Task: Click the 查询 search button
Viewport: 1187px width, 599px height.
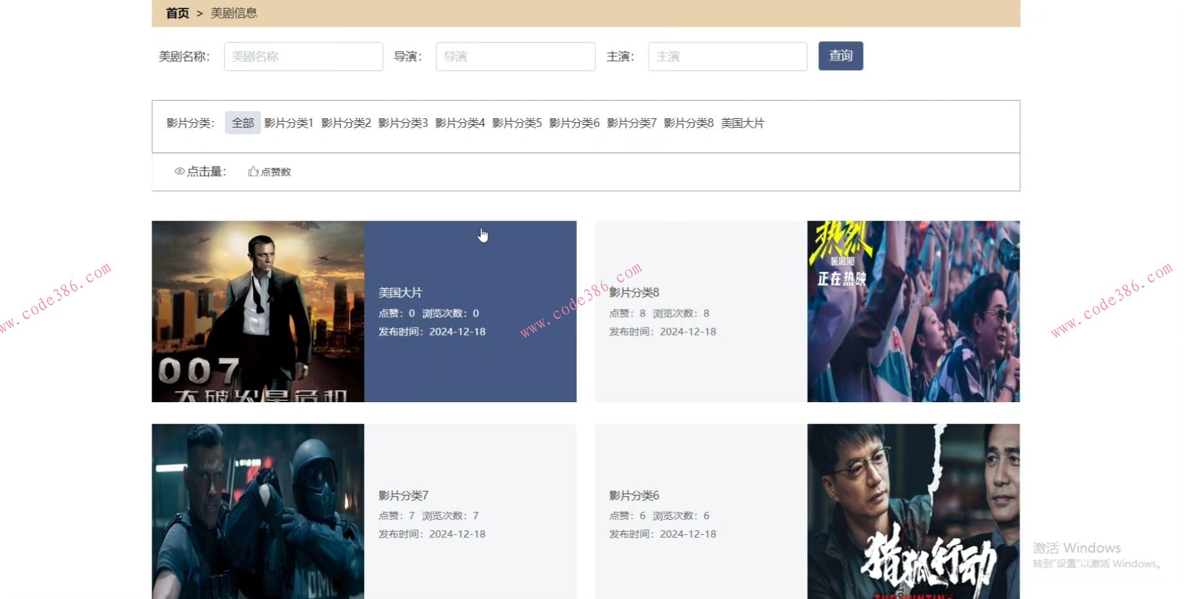Action: pos(840,56)
